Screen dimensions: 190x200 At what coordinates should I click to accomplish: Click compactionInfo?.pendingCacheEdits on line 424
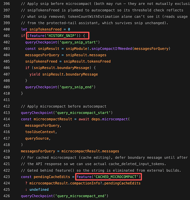[105, 183]
